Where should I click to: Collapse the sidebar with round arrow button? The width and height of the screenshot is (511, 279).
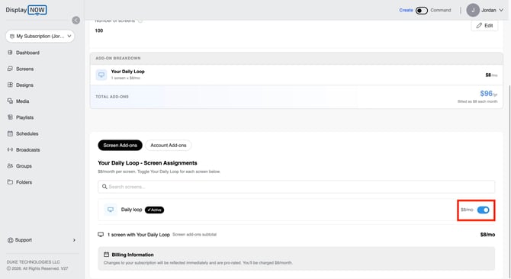pyautogui.click(x=76, y=20)
